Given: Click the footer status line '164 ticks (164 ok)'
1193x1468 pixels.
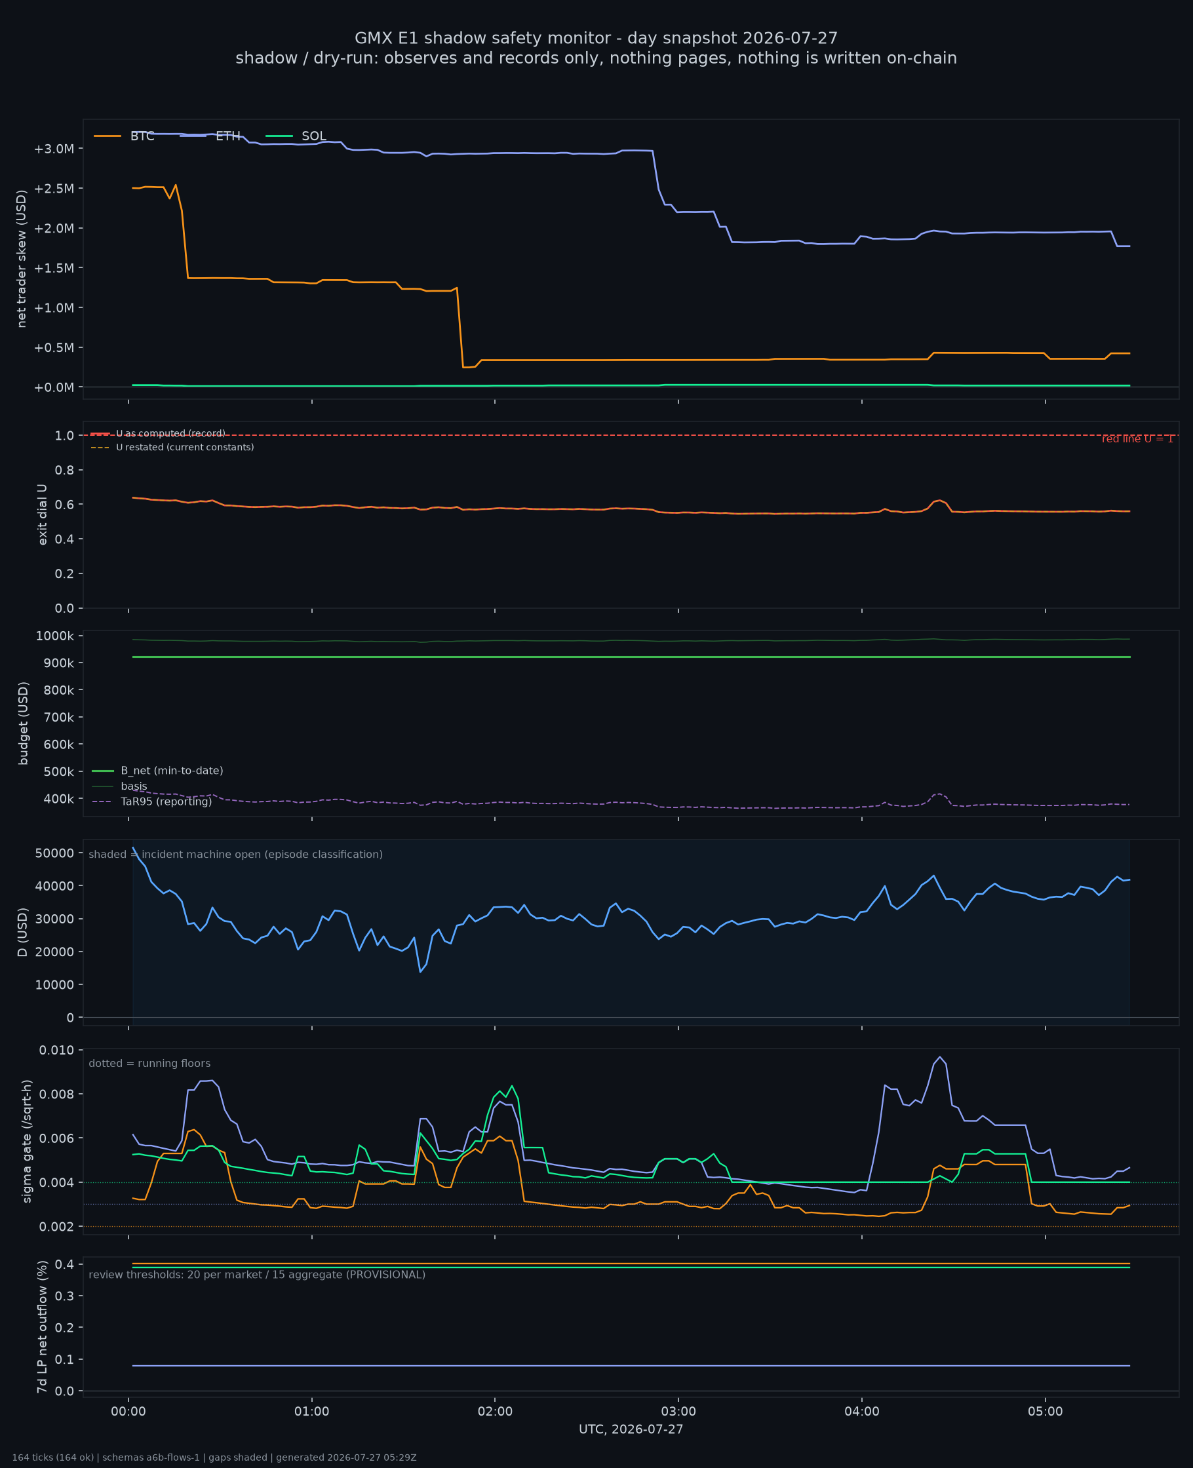Looking at the screenshot, I should pos(214,1458).
